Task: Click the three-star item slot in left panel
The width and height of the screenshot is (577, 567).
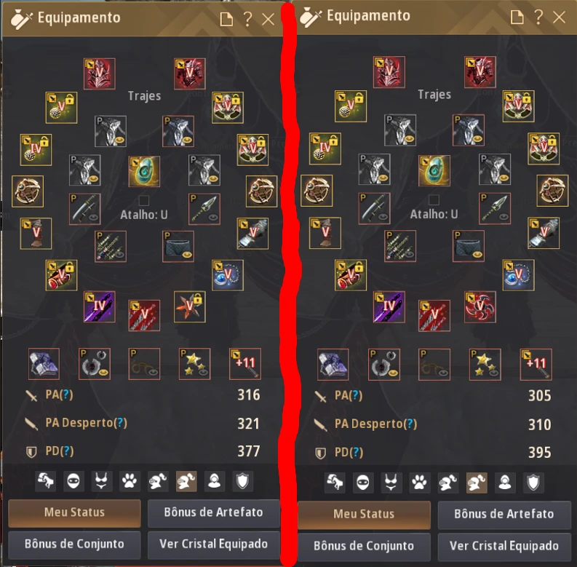Action: coord(195,363)
